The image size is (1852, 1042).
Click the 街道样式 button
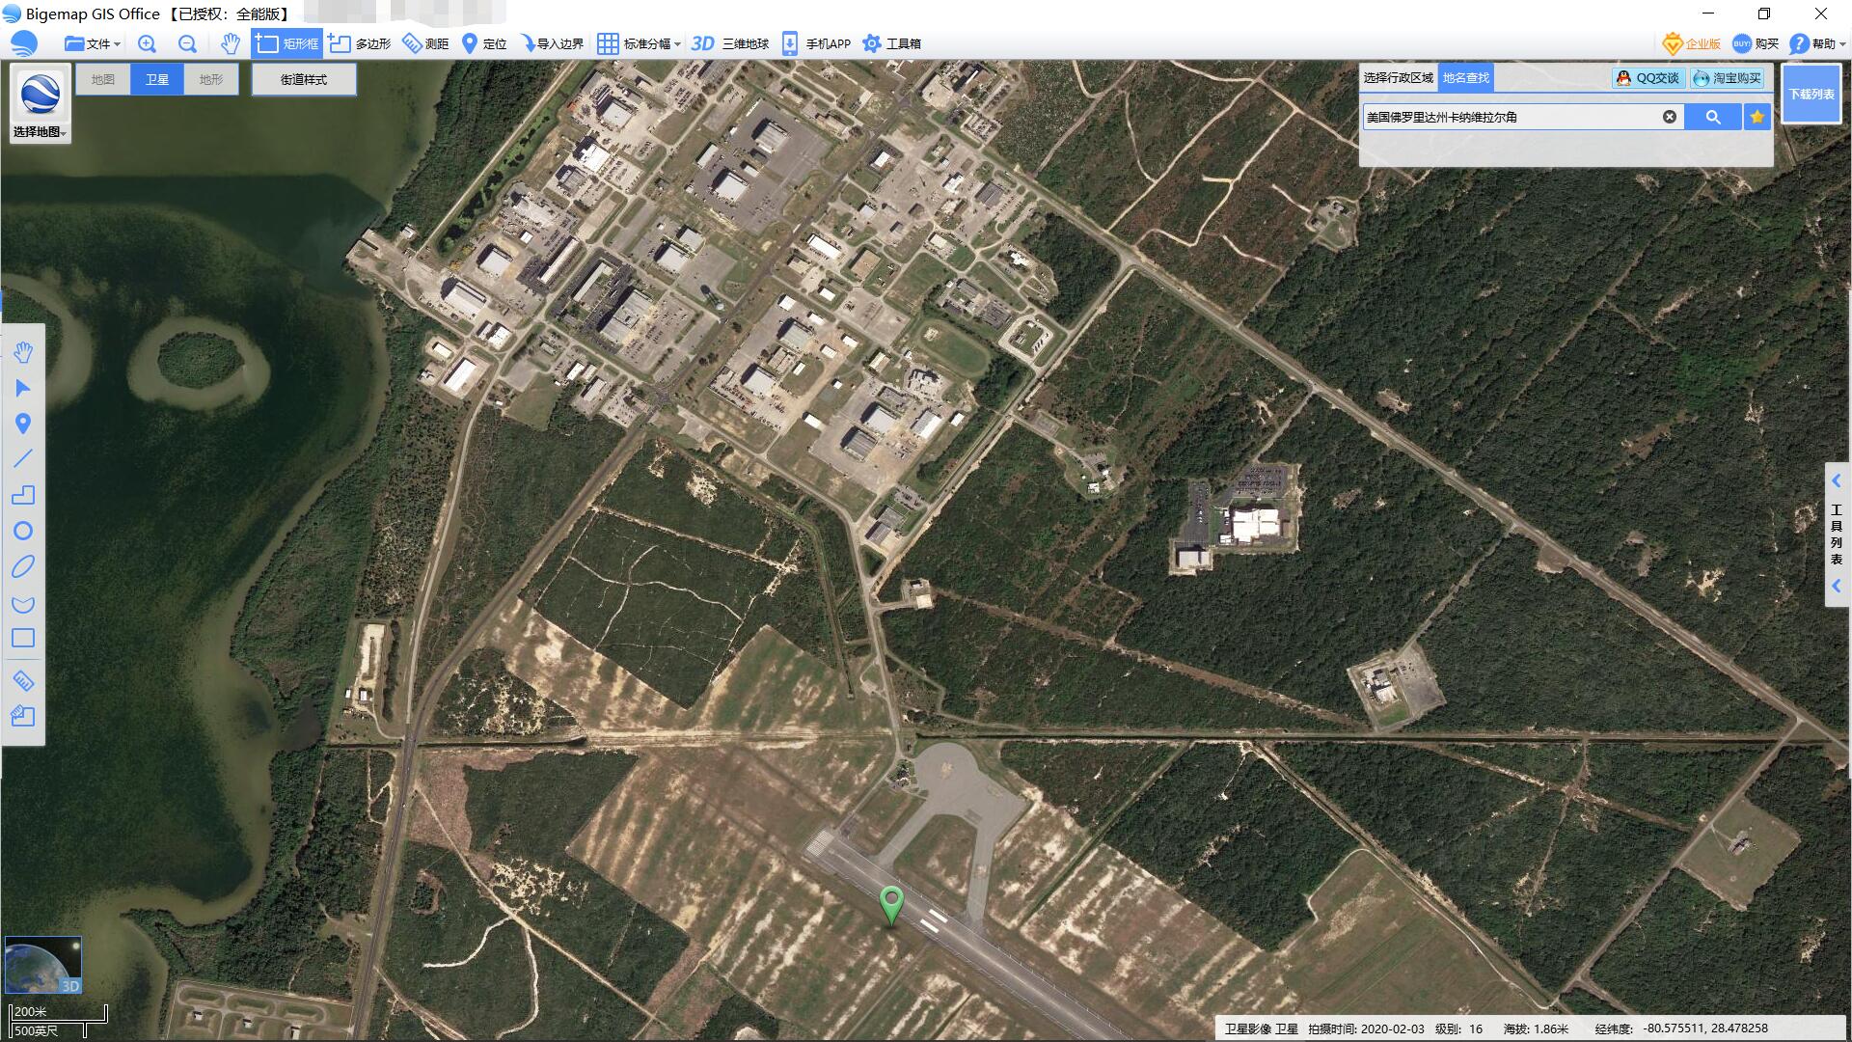304,79
